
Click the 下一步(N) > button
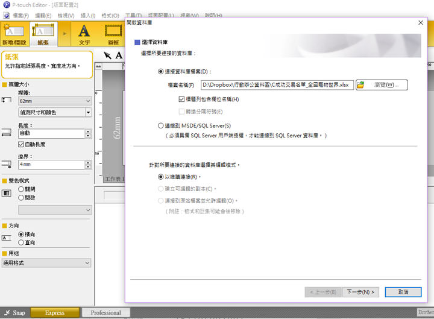360,292
